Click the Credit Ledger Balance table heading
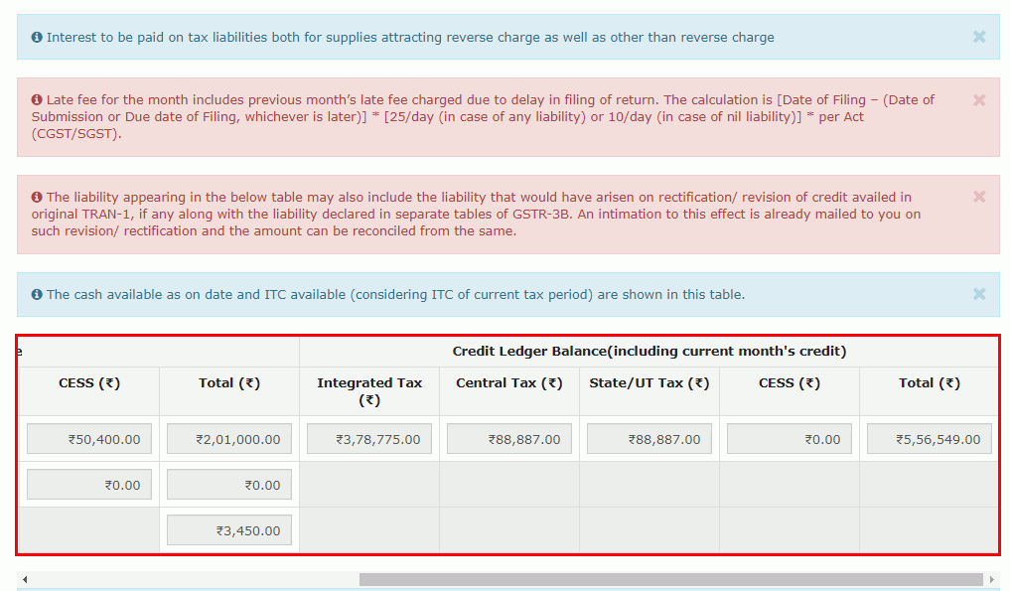The height and width of the screenshot is (591, 1010). pyautogui.click(x=649, y=352)
